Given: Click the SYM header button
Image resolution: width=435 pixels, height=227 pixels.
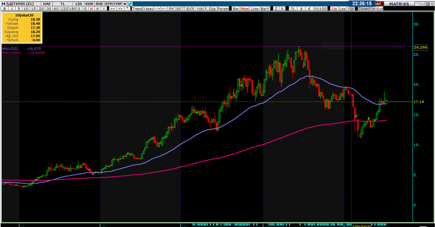Looking at the screenshot, I should coord(109,4).
